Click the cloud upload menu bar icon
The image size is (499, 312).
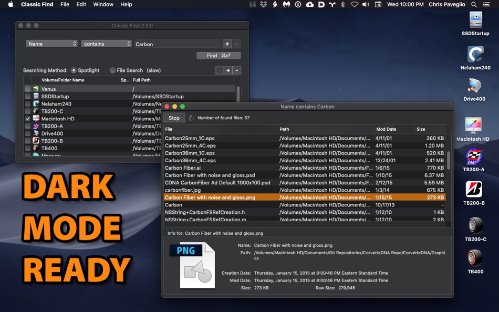(310, 4)
